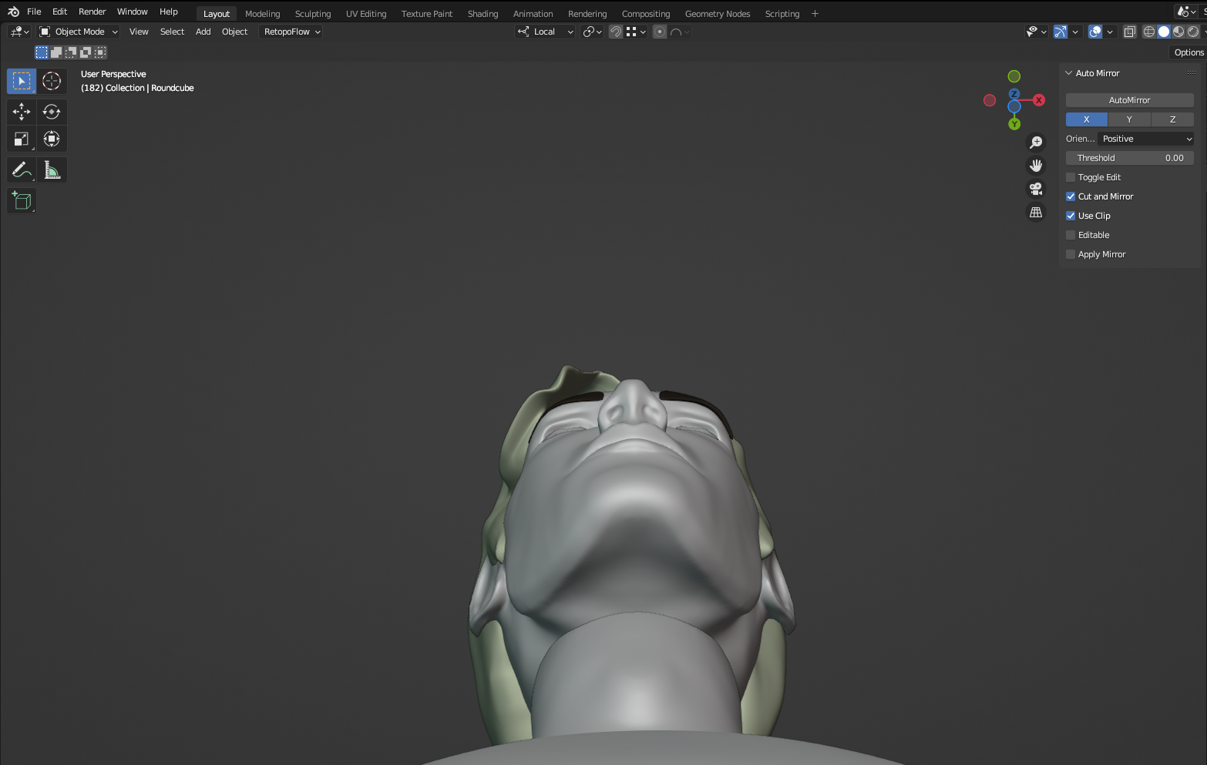Select the Z mirror axis button

[1172, 119]
